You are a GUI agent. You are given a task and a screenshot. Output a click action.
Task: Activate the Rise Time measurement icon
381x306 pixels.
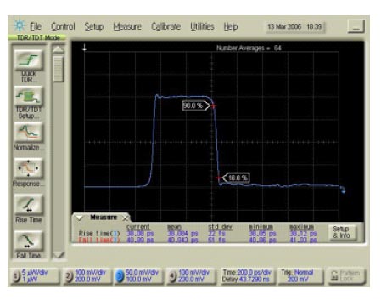[29, 205]
